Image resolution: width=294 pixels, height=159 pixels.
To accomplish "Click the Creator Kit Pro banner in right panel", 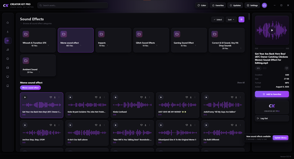I will [272, 107].
